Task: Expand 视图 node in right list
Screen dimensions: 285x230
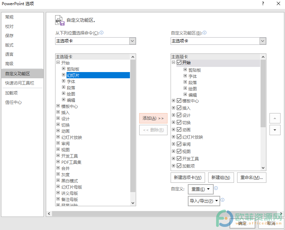Action: [174, 151]
